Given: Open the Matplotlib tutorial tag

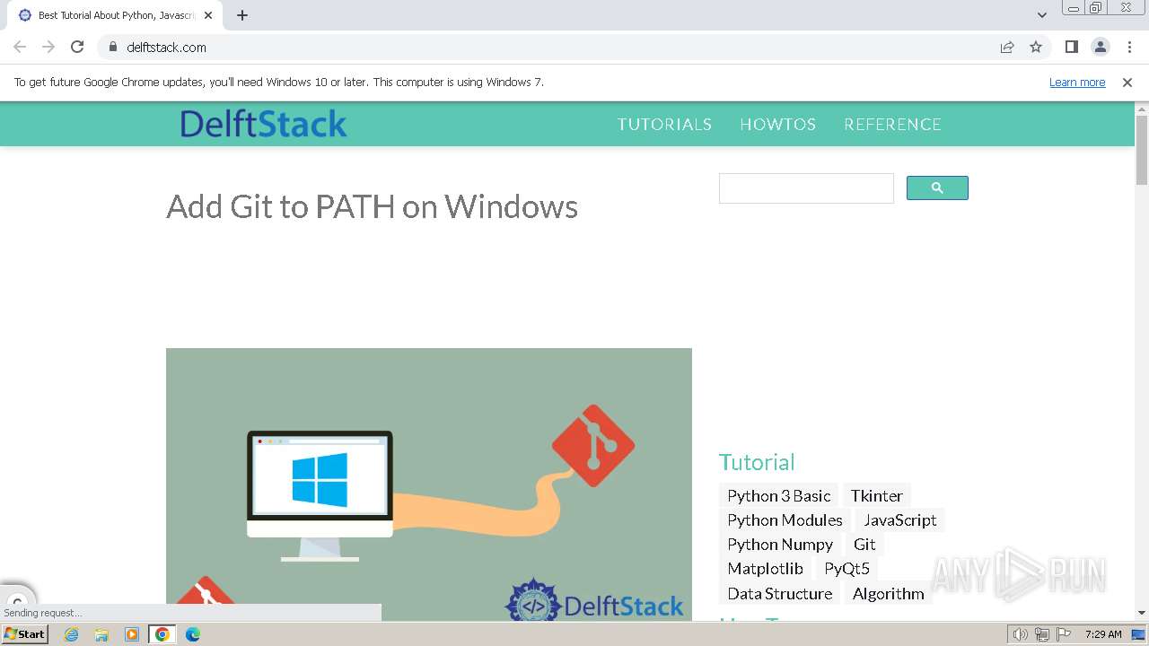Looking at the screenshot, I should click(x=765, y=568).
